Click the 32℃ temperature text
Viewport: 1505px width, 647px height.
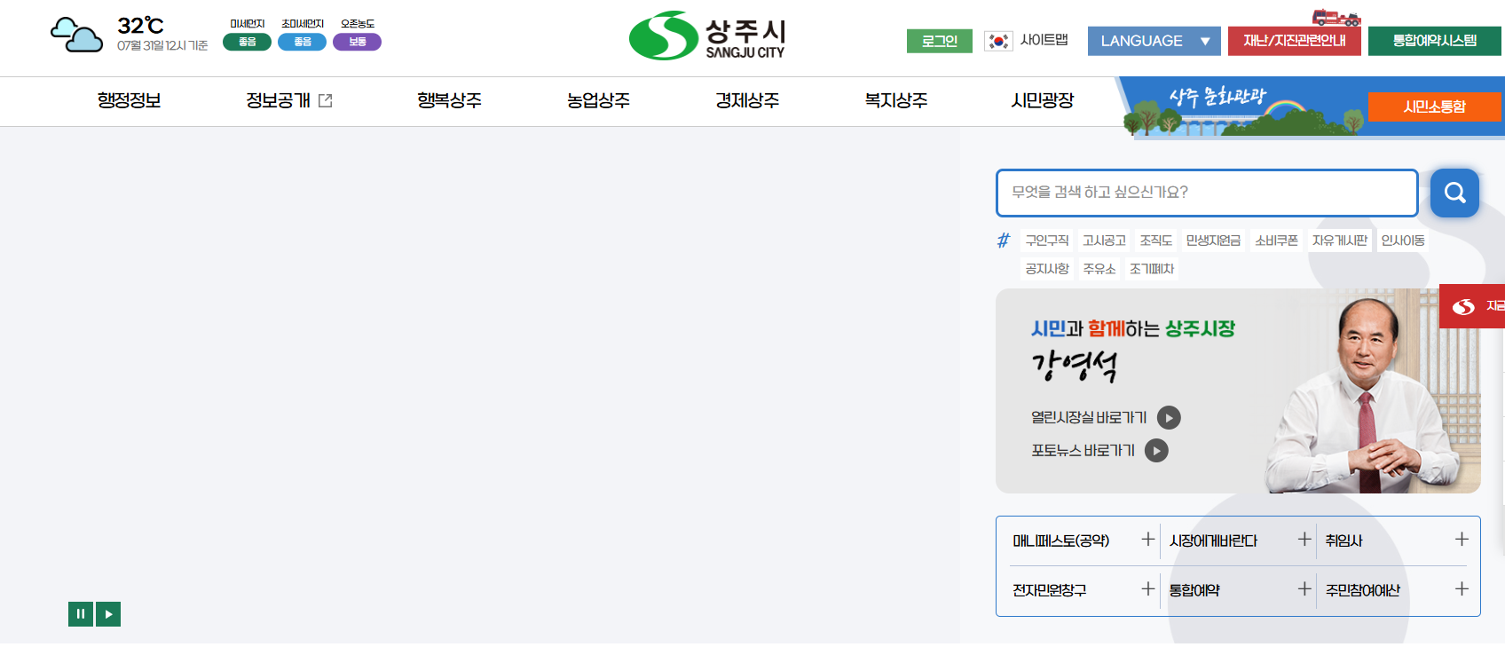click(140, 26)
